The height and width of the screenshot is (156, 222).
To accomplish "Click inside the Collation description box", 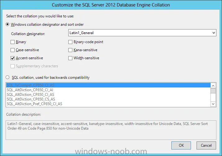I will click(111, 130).
